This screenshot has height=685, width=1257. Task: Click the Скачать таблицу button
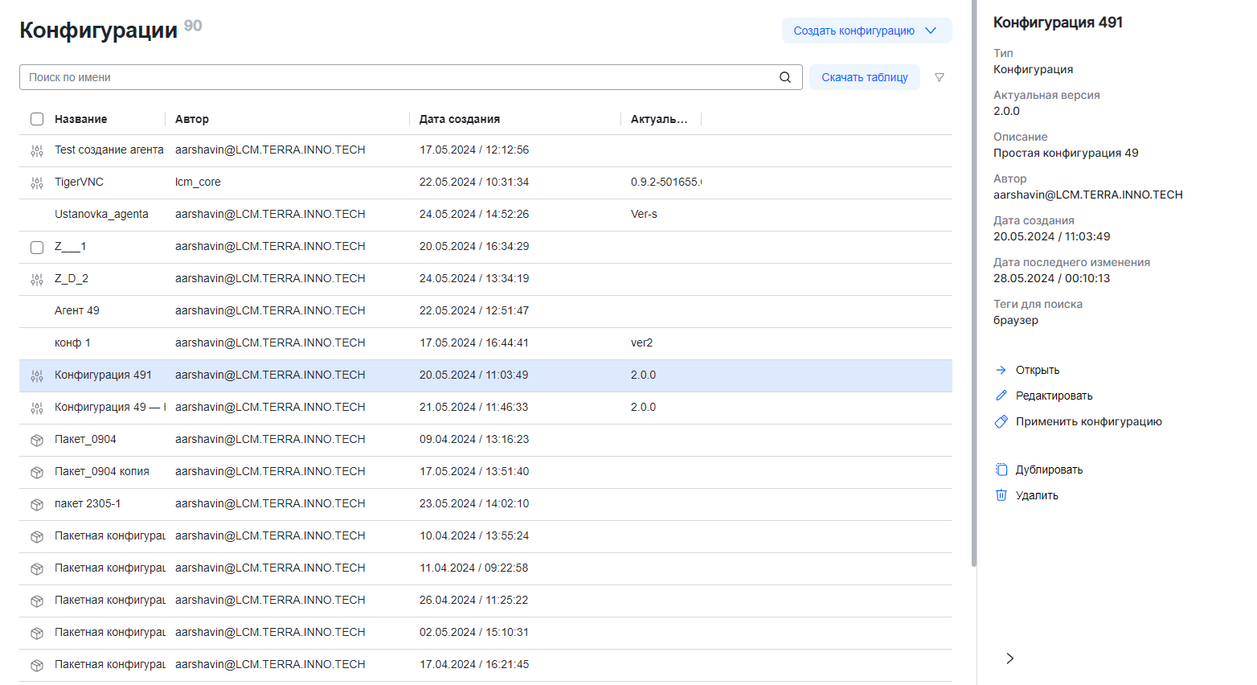[x=864, y=77]
